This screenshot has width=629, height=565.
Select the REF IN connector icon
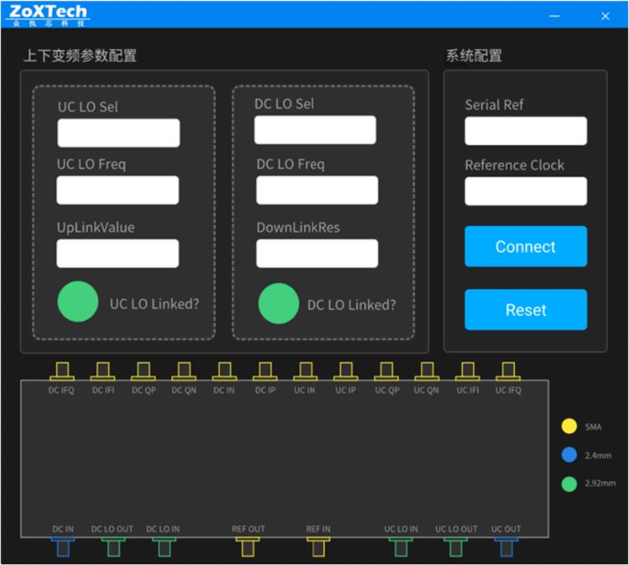coord(318,547)
